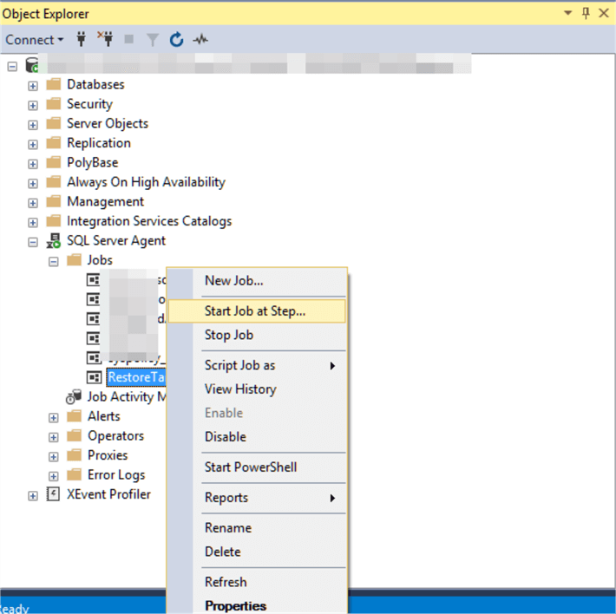Expand the Security node
Viewport: 616px width, 614px height.
(33, 106)
